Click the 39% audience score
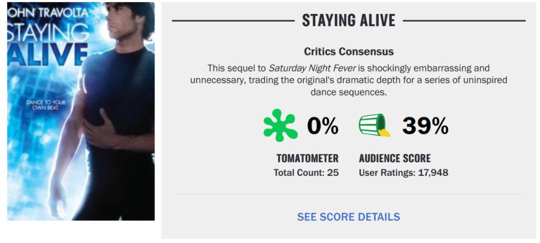This screenshot has width=540, height=243. (425, 126)
